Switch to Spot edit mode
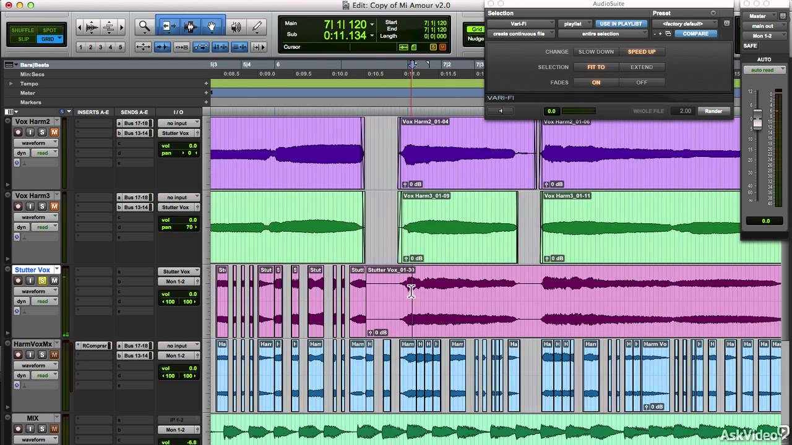 (49, 30)
